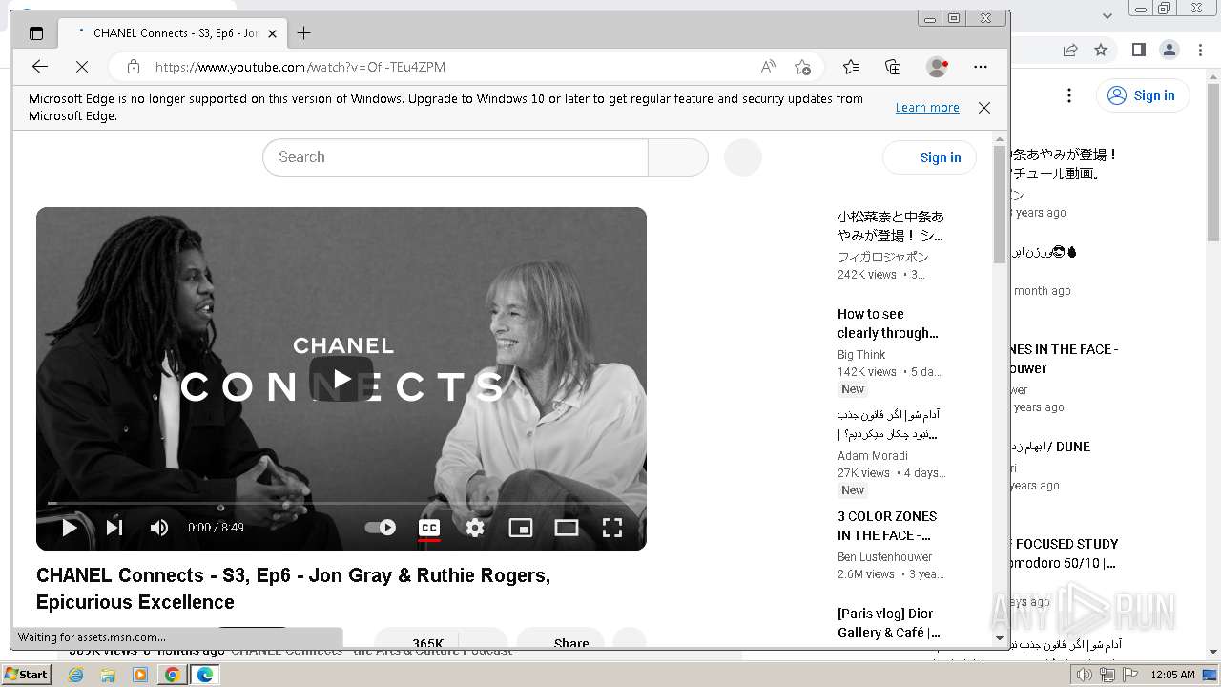View site information lock icon

click(x=134, y=67)
